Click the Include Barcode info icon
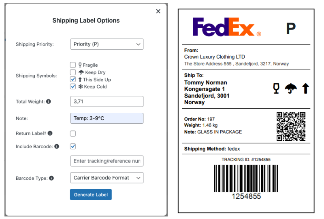The image size is (324, 219). [57, 146]
